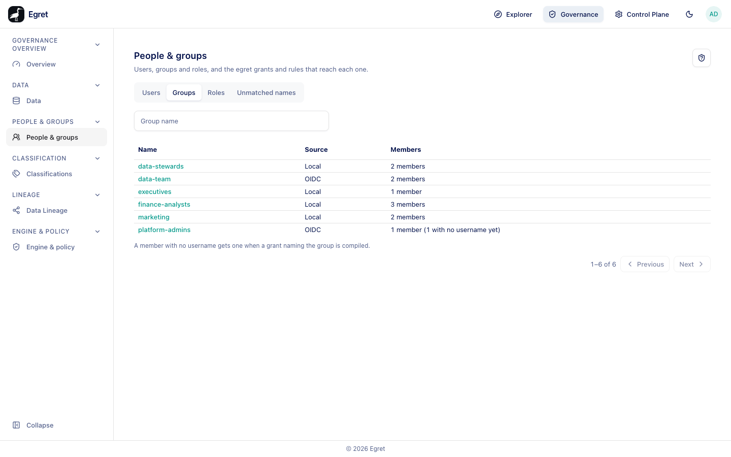Screen dimensions: 731x457
Task: Select People & groups sidebar item
Action: pos(56,137)
